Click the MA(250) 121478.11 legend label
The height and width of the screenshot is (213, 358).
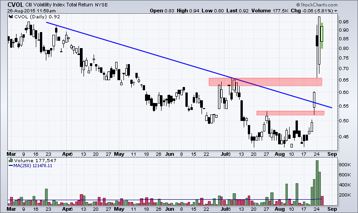(x=33, y=166)
